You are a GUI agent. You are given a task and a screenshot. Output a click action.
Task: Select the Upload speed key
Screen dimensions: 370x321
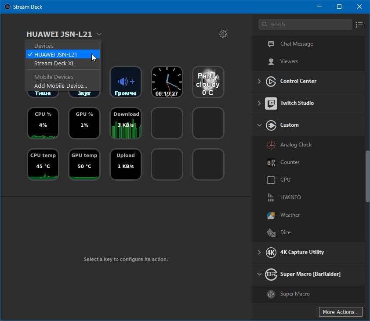126,164
